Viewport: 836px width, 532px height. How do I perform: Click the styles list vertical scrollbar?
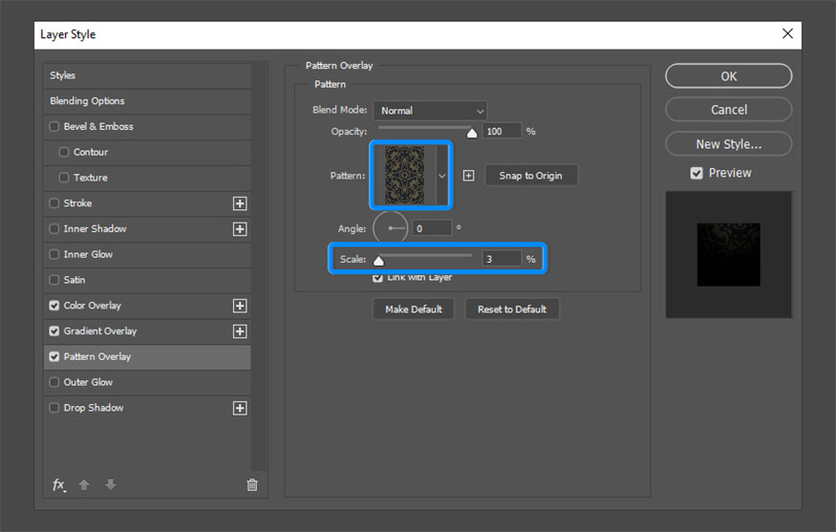[x=259, y=266]
